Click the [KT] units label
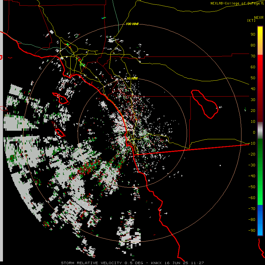The image size is (265, 265). pos(251,20)
